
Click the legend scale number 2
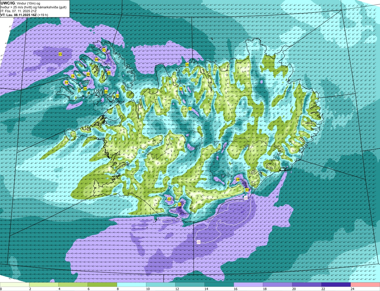(30, 289)
